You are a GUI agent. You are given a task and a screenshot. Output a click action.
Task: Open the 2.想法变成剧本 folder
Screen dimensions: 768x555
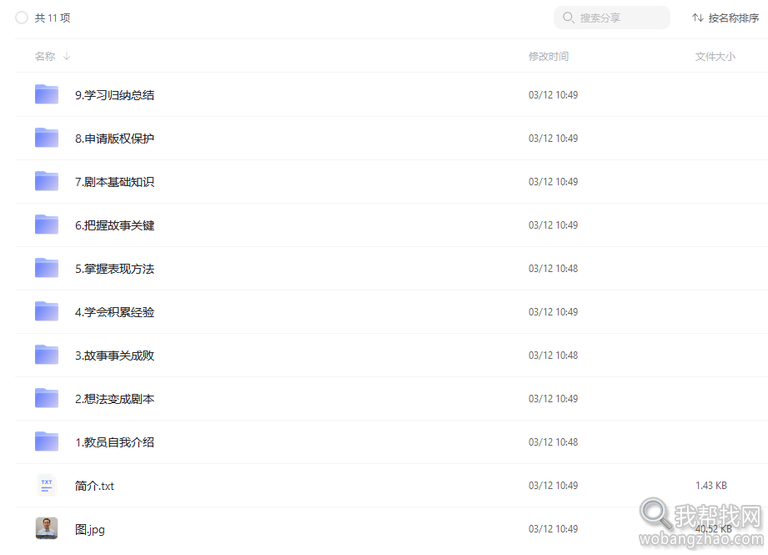pyautogui.click(x=114, y=399)
